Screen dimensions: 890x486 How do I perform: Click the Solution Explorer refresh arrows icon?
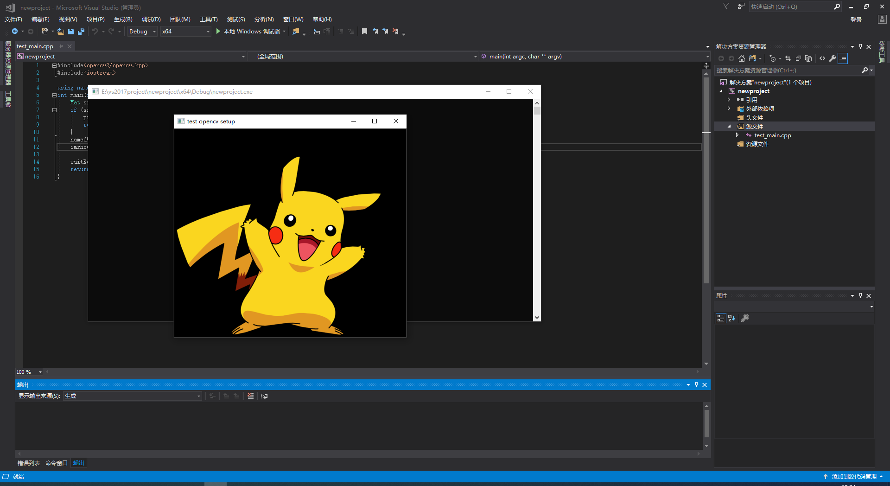(788, 58)
